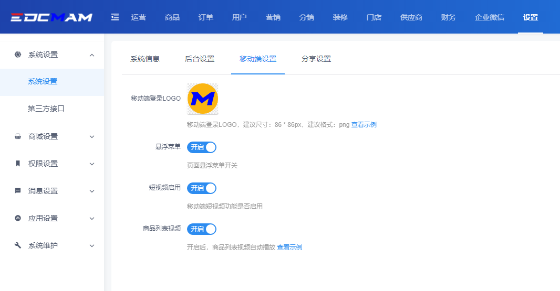This screenshot has height=291, width=560.
Task: Toggle the 商品列表视频 switch off
Action: [x=202, y=229]
